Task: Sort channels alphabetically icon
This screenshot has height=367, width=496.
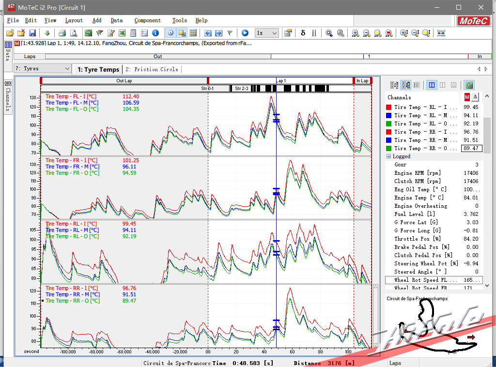Action: (394, 85)
